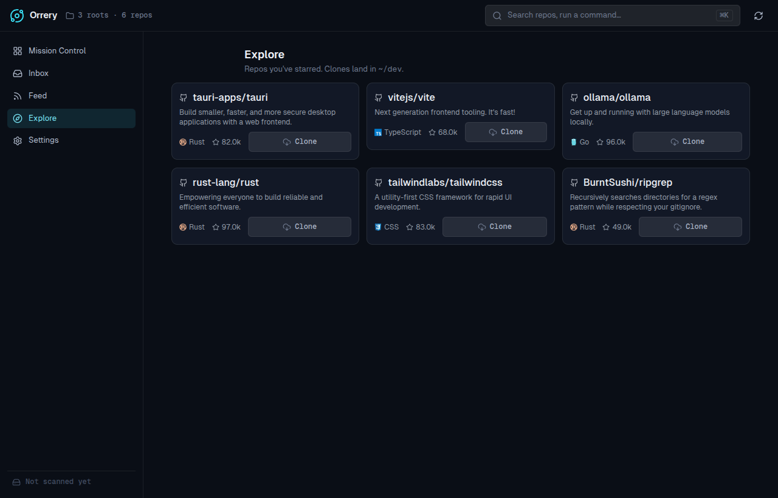This screenshot has width=778, height=498.
Task: Click the search magnifier icon
Action: [x=497, y=15]
